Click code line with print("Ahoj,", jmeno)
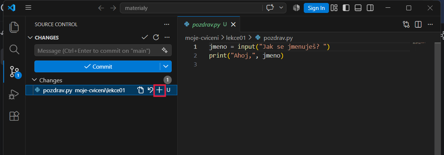 coord(246,56)
